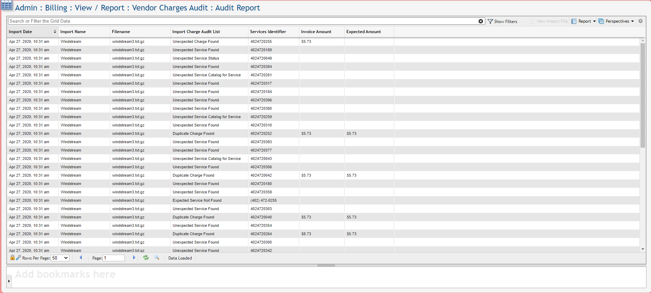Click the panel splitter handle above bookmarks

click(326, 265)
